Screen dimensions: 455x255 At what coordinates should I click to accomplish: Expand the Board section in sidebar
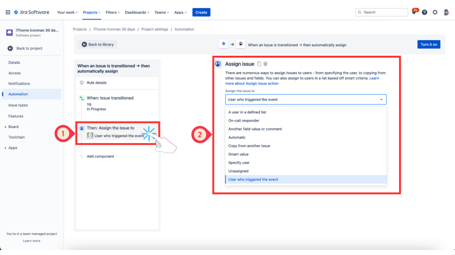pyautogui.click(x=5, y=127)
